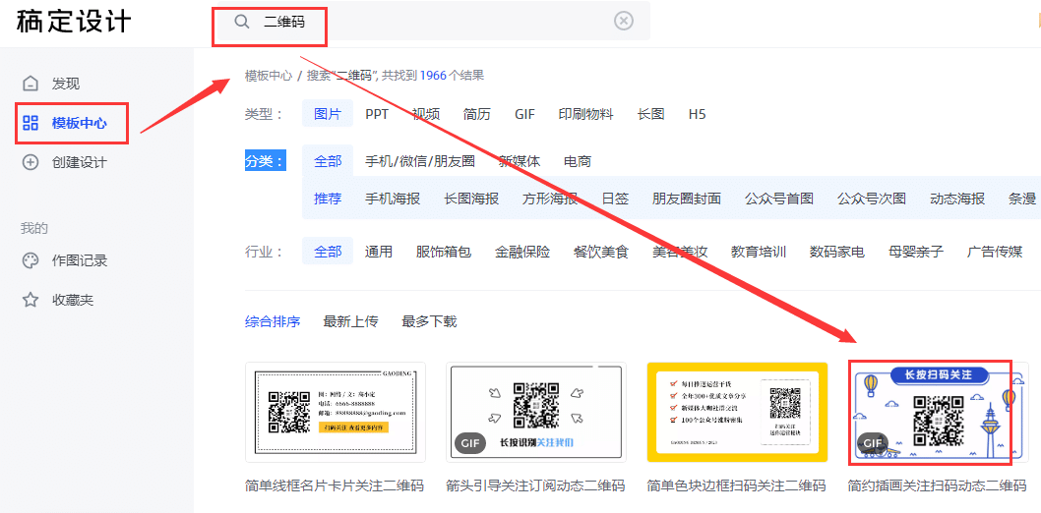
Task: Click the 模板中心 breadcrumb link
Action: [269, 76]
